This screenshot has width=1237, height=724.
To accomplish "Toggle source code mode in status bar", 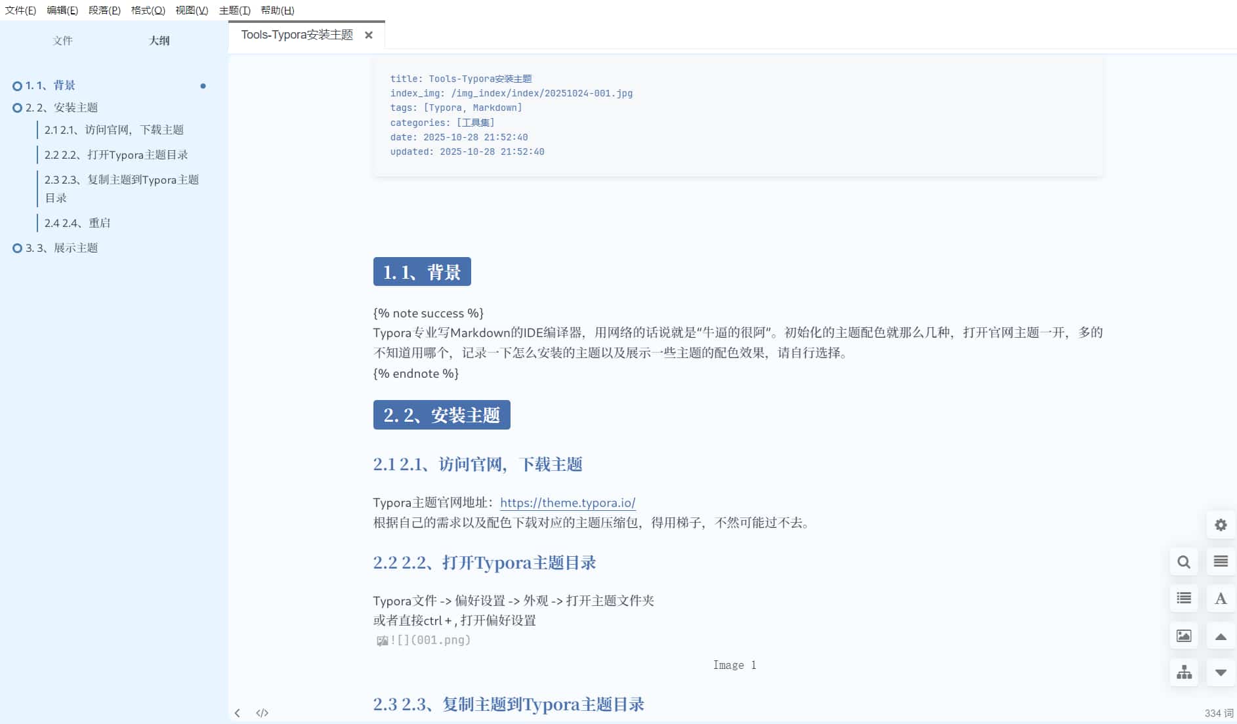I will (x=262, y=713).
